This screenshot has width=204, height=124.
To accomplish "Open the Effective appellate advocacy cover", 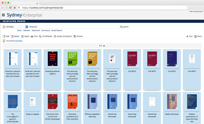I will (92, 101).
